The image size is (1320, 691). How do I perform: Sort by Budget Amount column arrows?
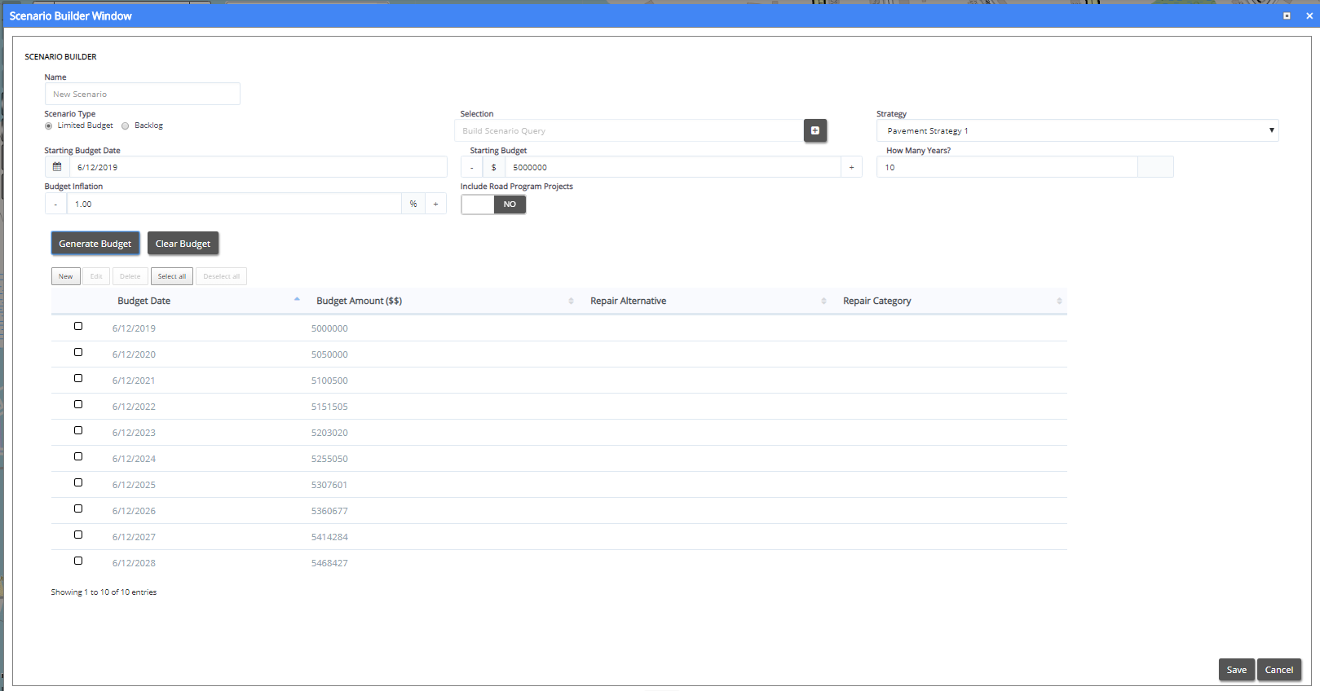point(571,301)
